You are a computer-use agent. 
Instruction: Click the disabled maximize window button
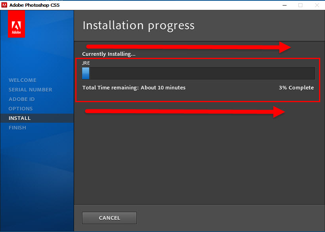[300, 5]
